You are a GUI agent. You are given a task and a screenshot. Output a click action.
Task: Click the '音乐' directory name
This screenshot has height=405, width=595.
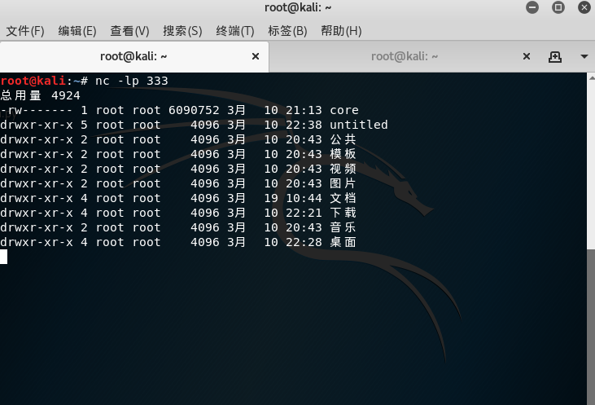pyautogui.click(x=343, y=227)
